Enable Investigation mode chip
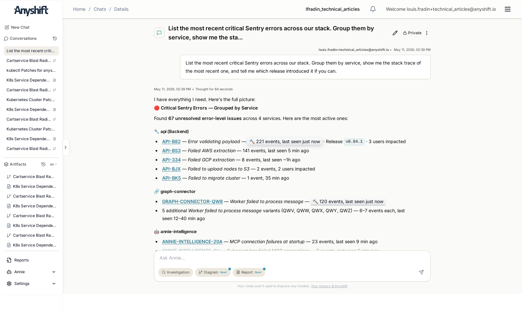The height and width of the screenshot is (312, 522). click(176, 272)
